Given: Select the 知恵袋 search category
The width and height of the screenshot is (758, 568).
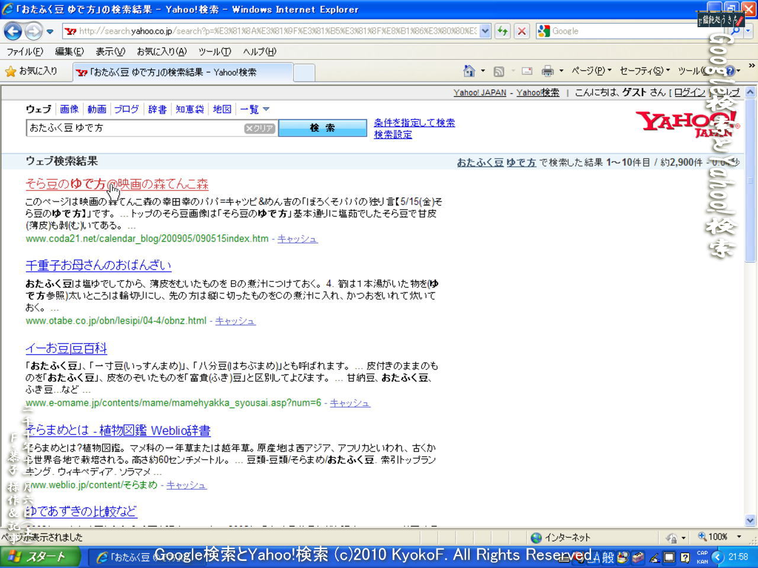Looking at the screenshot, I should [x=189, y=109].
